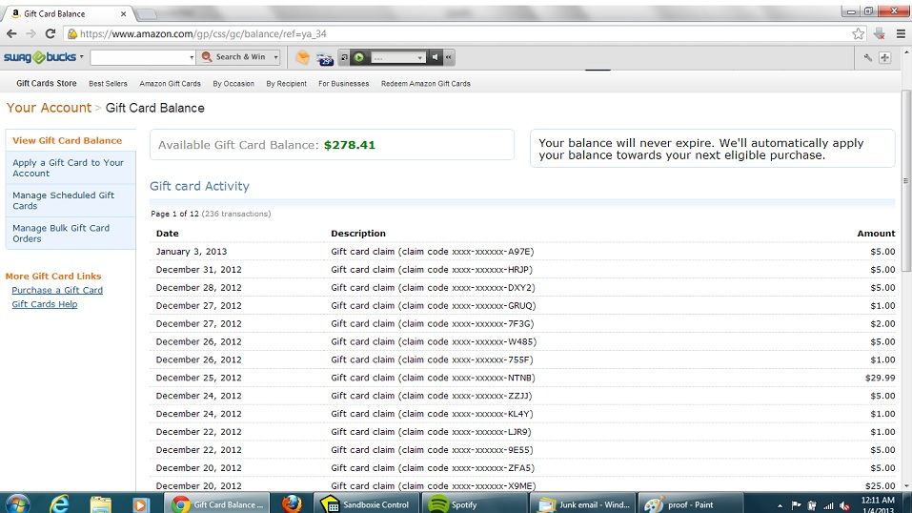This screenshot has height=513, width=912.
Task: Switch to Spotify in the taskbar
Action: 475,504
